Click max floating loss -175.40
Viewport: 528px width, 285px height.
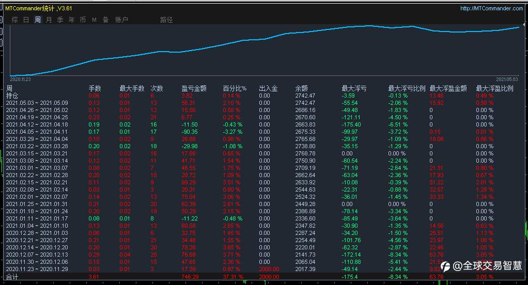click(351, 124)
